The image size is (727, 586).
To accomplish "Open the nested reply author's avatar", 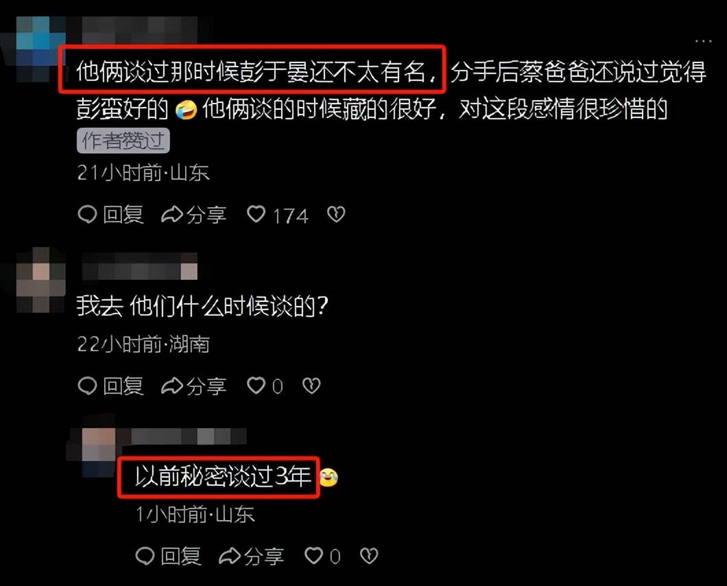I will pyautogui.click(x=98, y=451).
